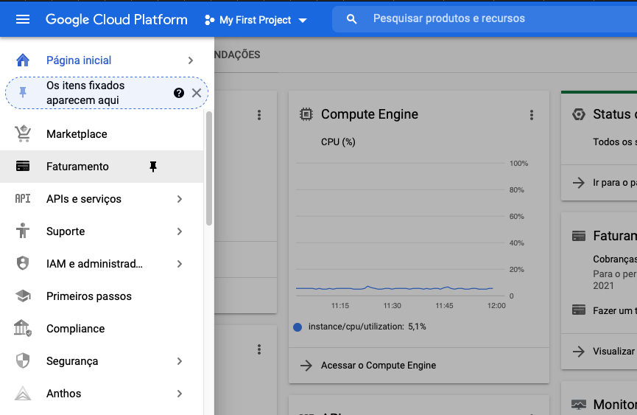Open Compute Engine card options menu
The image size is (637, 415).
tap(532, 115)
